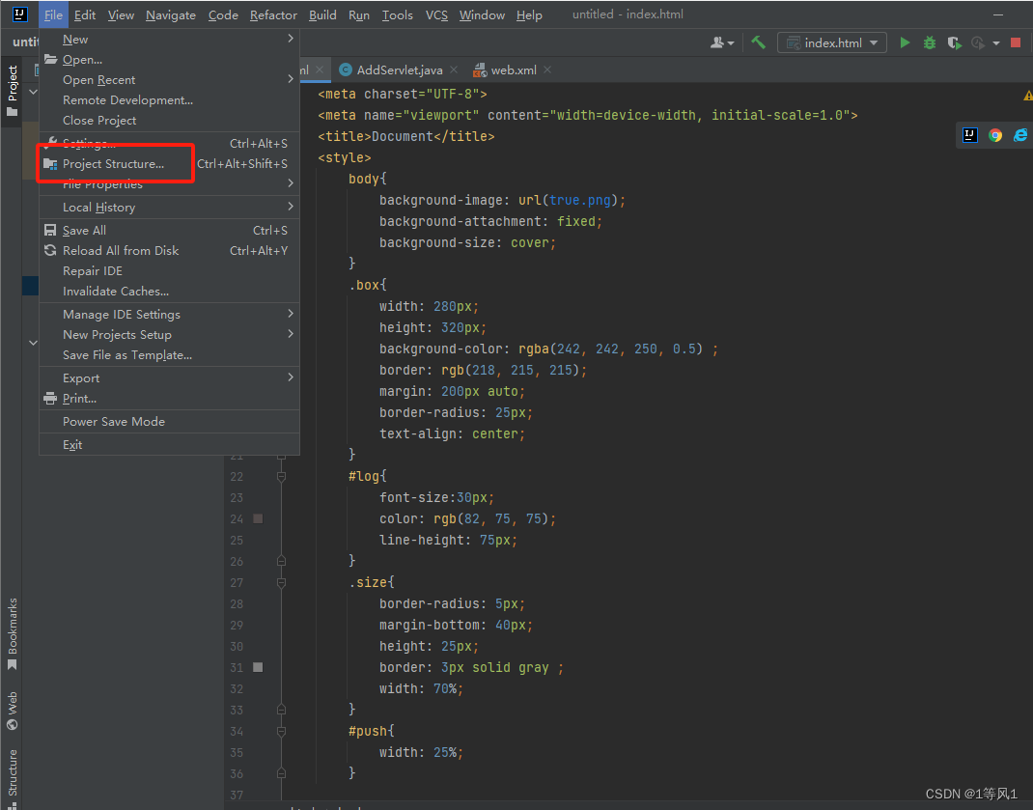Select Remote Development... menu item

pos(169,100)
